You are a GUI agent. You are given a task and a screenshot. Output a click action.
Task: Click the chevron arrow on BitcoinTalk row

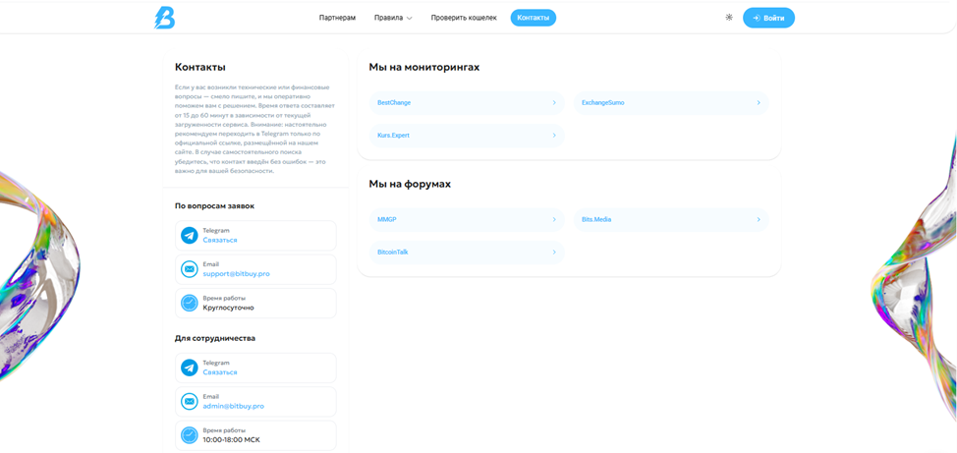[x=554, y=252]
